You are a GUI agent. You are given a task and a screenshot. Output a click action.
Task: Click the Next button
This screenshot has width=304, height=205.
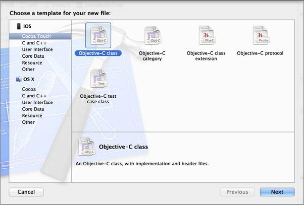(x=277, y=192)
